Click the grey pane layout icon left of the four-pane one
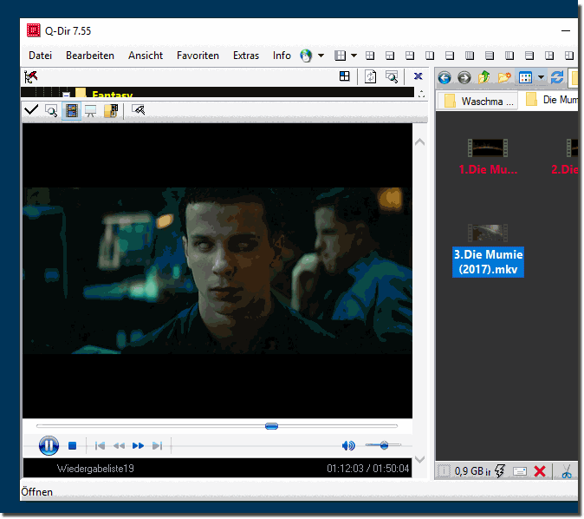 coord(340,56)
